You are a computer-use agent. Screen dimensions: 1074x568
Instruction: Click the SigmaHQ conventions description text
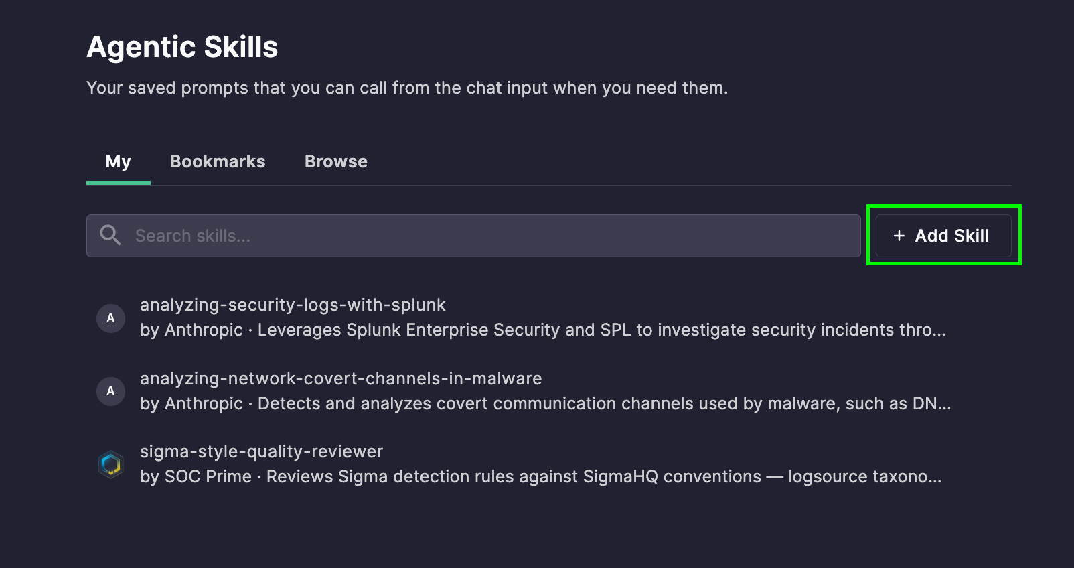(604, 476)
